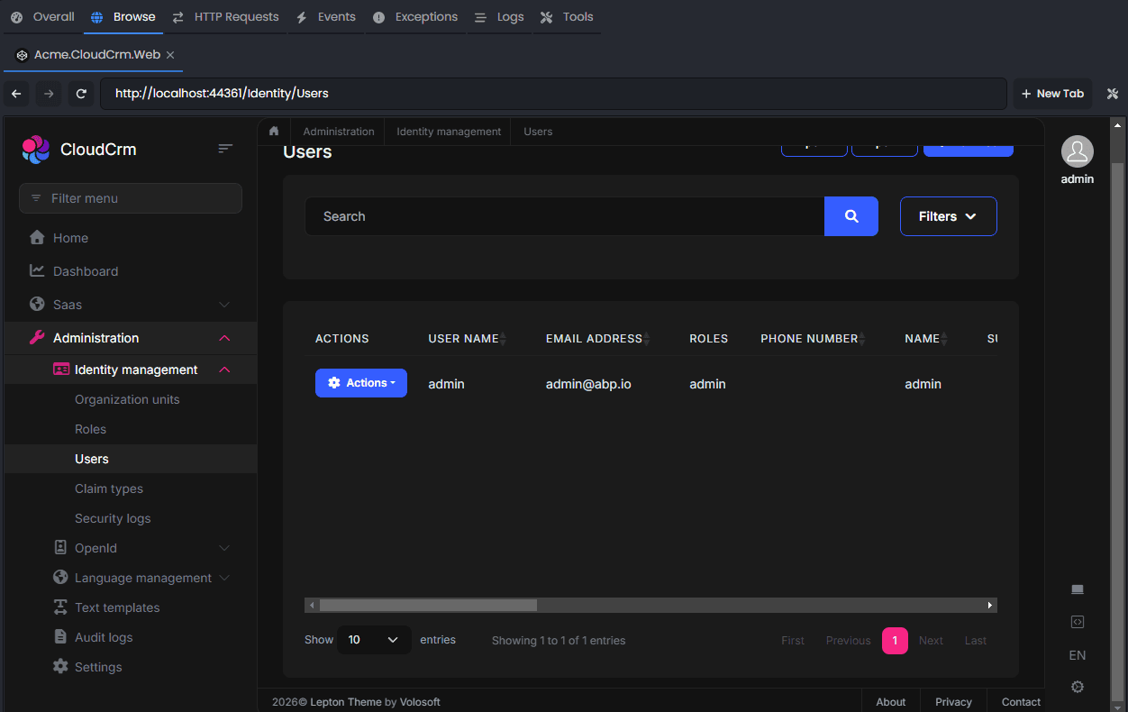
Task: Click the New Tab button
Action: (x=1052, y=94)
